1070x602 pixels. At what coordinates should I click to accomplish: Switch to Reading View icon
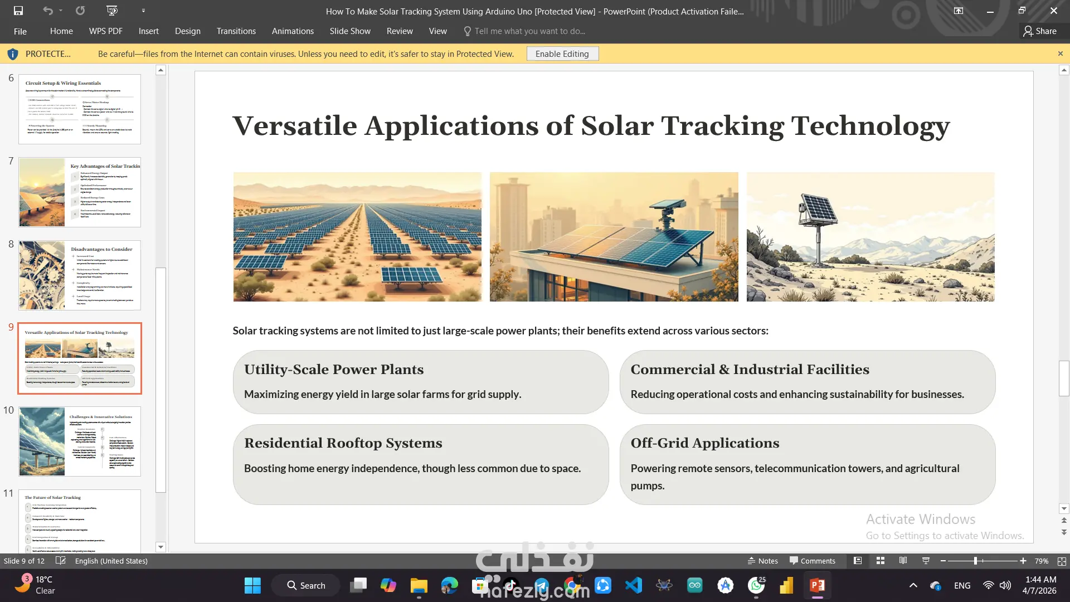[903, 561]
